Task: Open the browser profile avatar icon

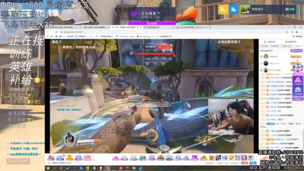Action: pos(297,32)
